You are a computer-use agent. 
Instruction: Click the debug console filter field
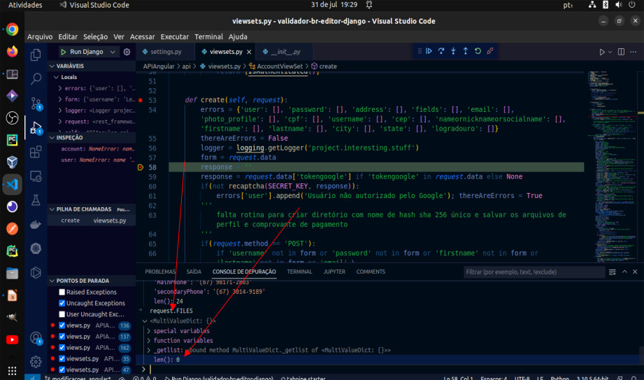pos(534,272)
